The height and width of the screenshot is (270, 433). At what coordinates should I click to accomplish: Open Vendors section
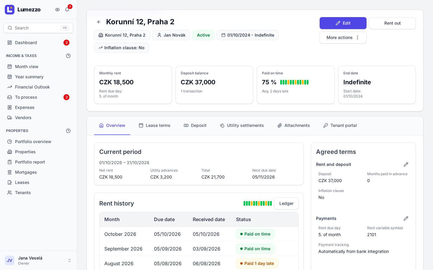38,118
